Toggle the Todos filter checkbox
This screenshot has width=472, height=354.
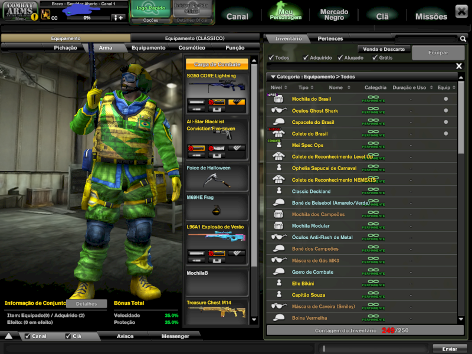[x=271, y=57]
